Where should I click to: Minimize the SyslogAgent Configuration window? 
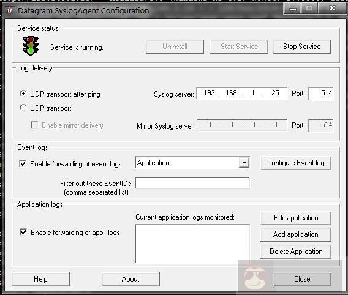pos(293,9)
